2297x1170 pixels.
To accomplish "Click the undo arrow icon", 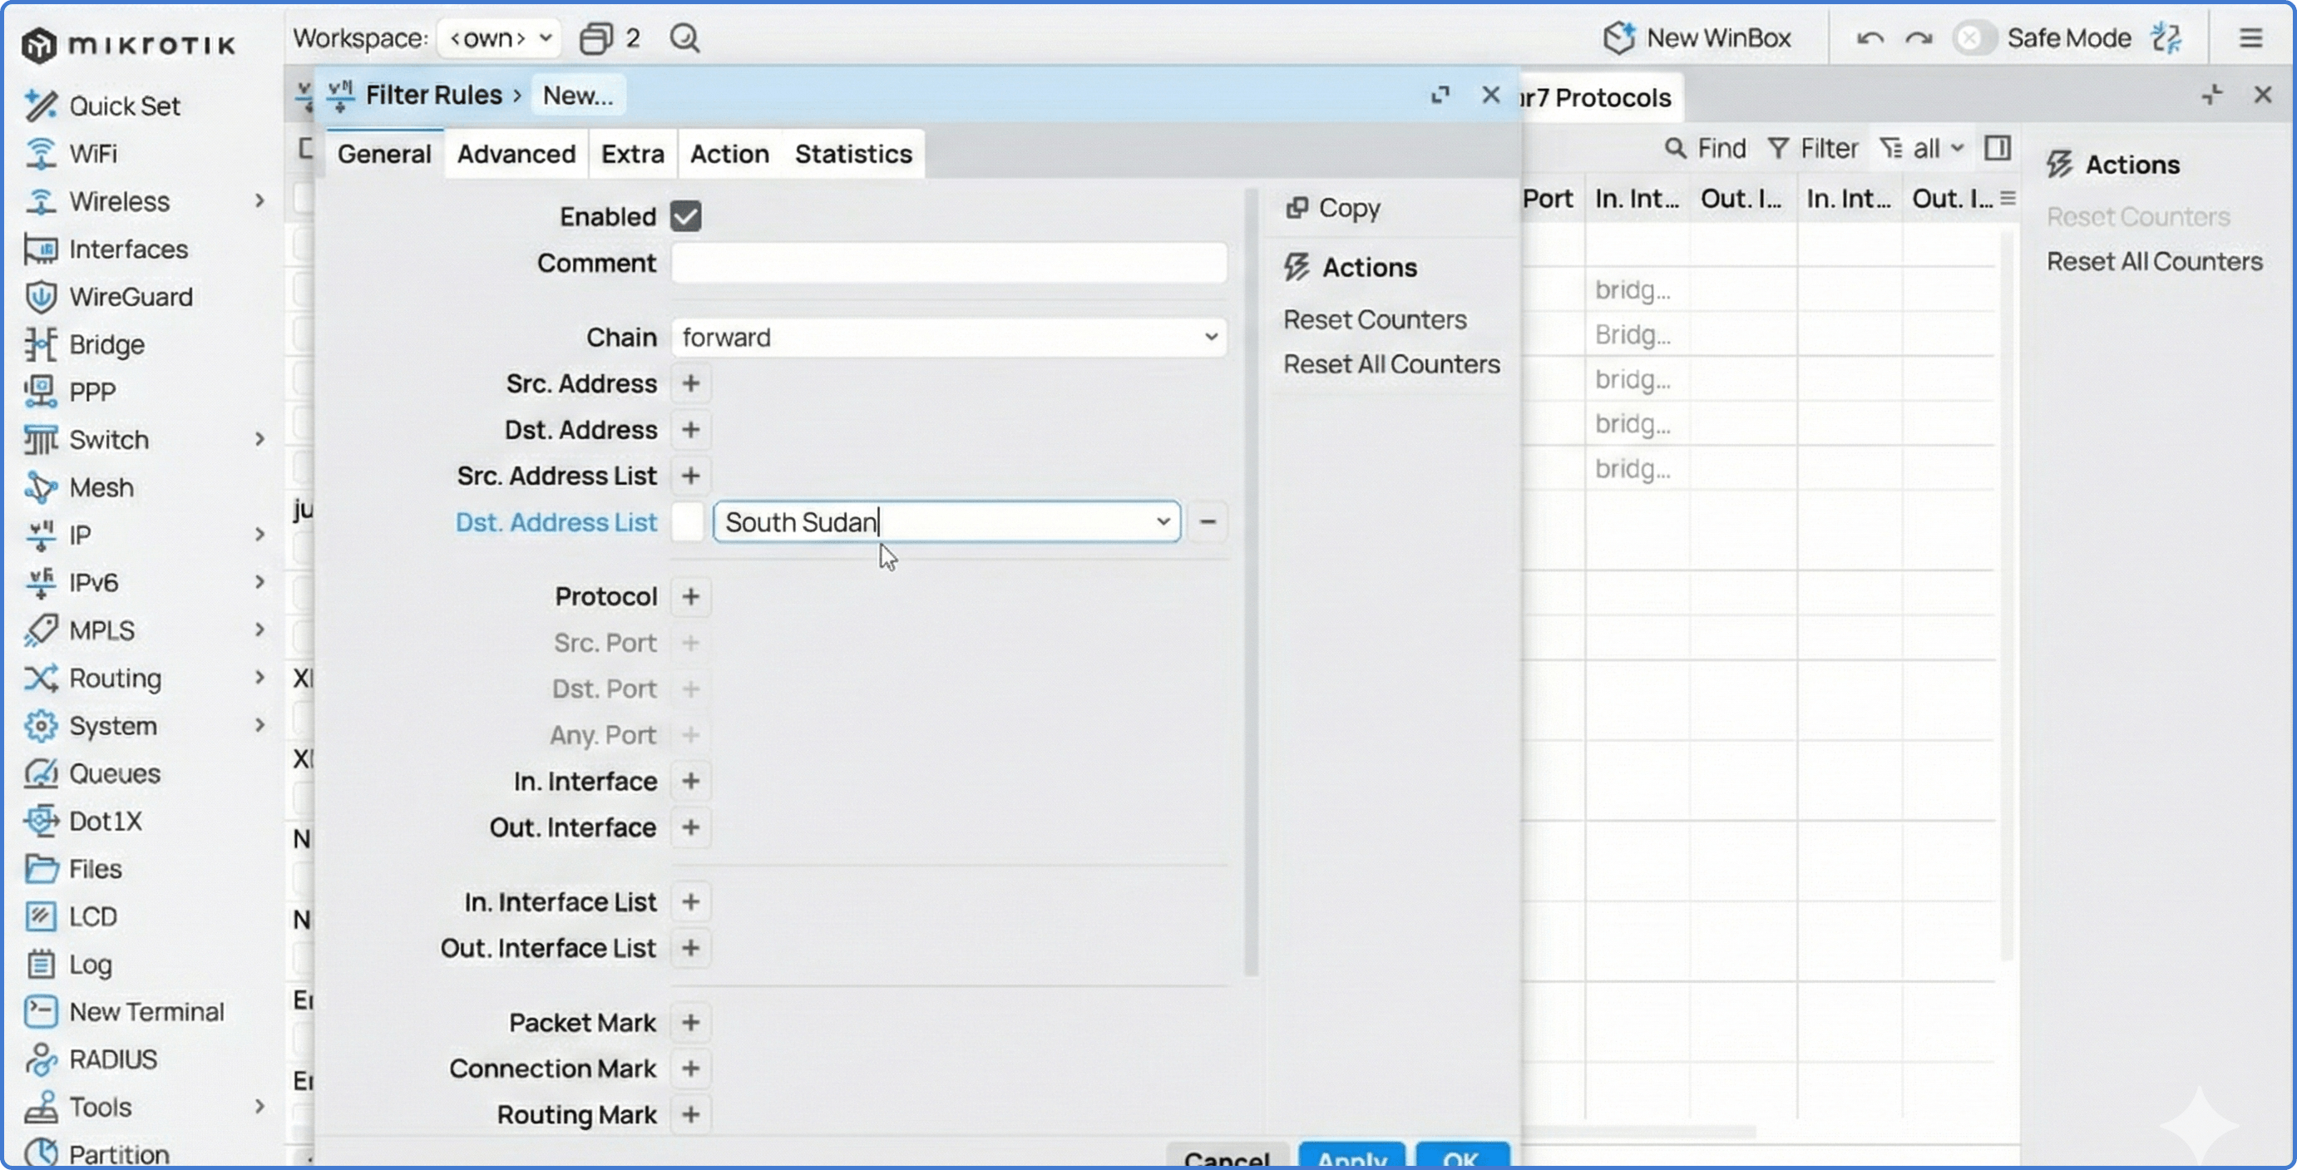I will 1869,38.
